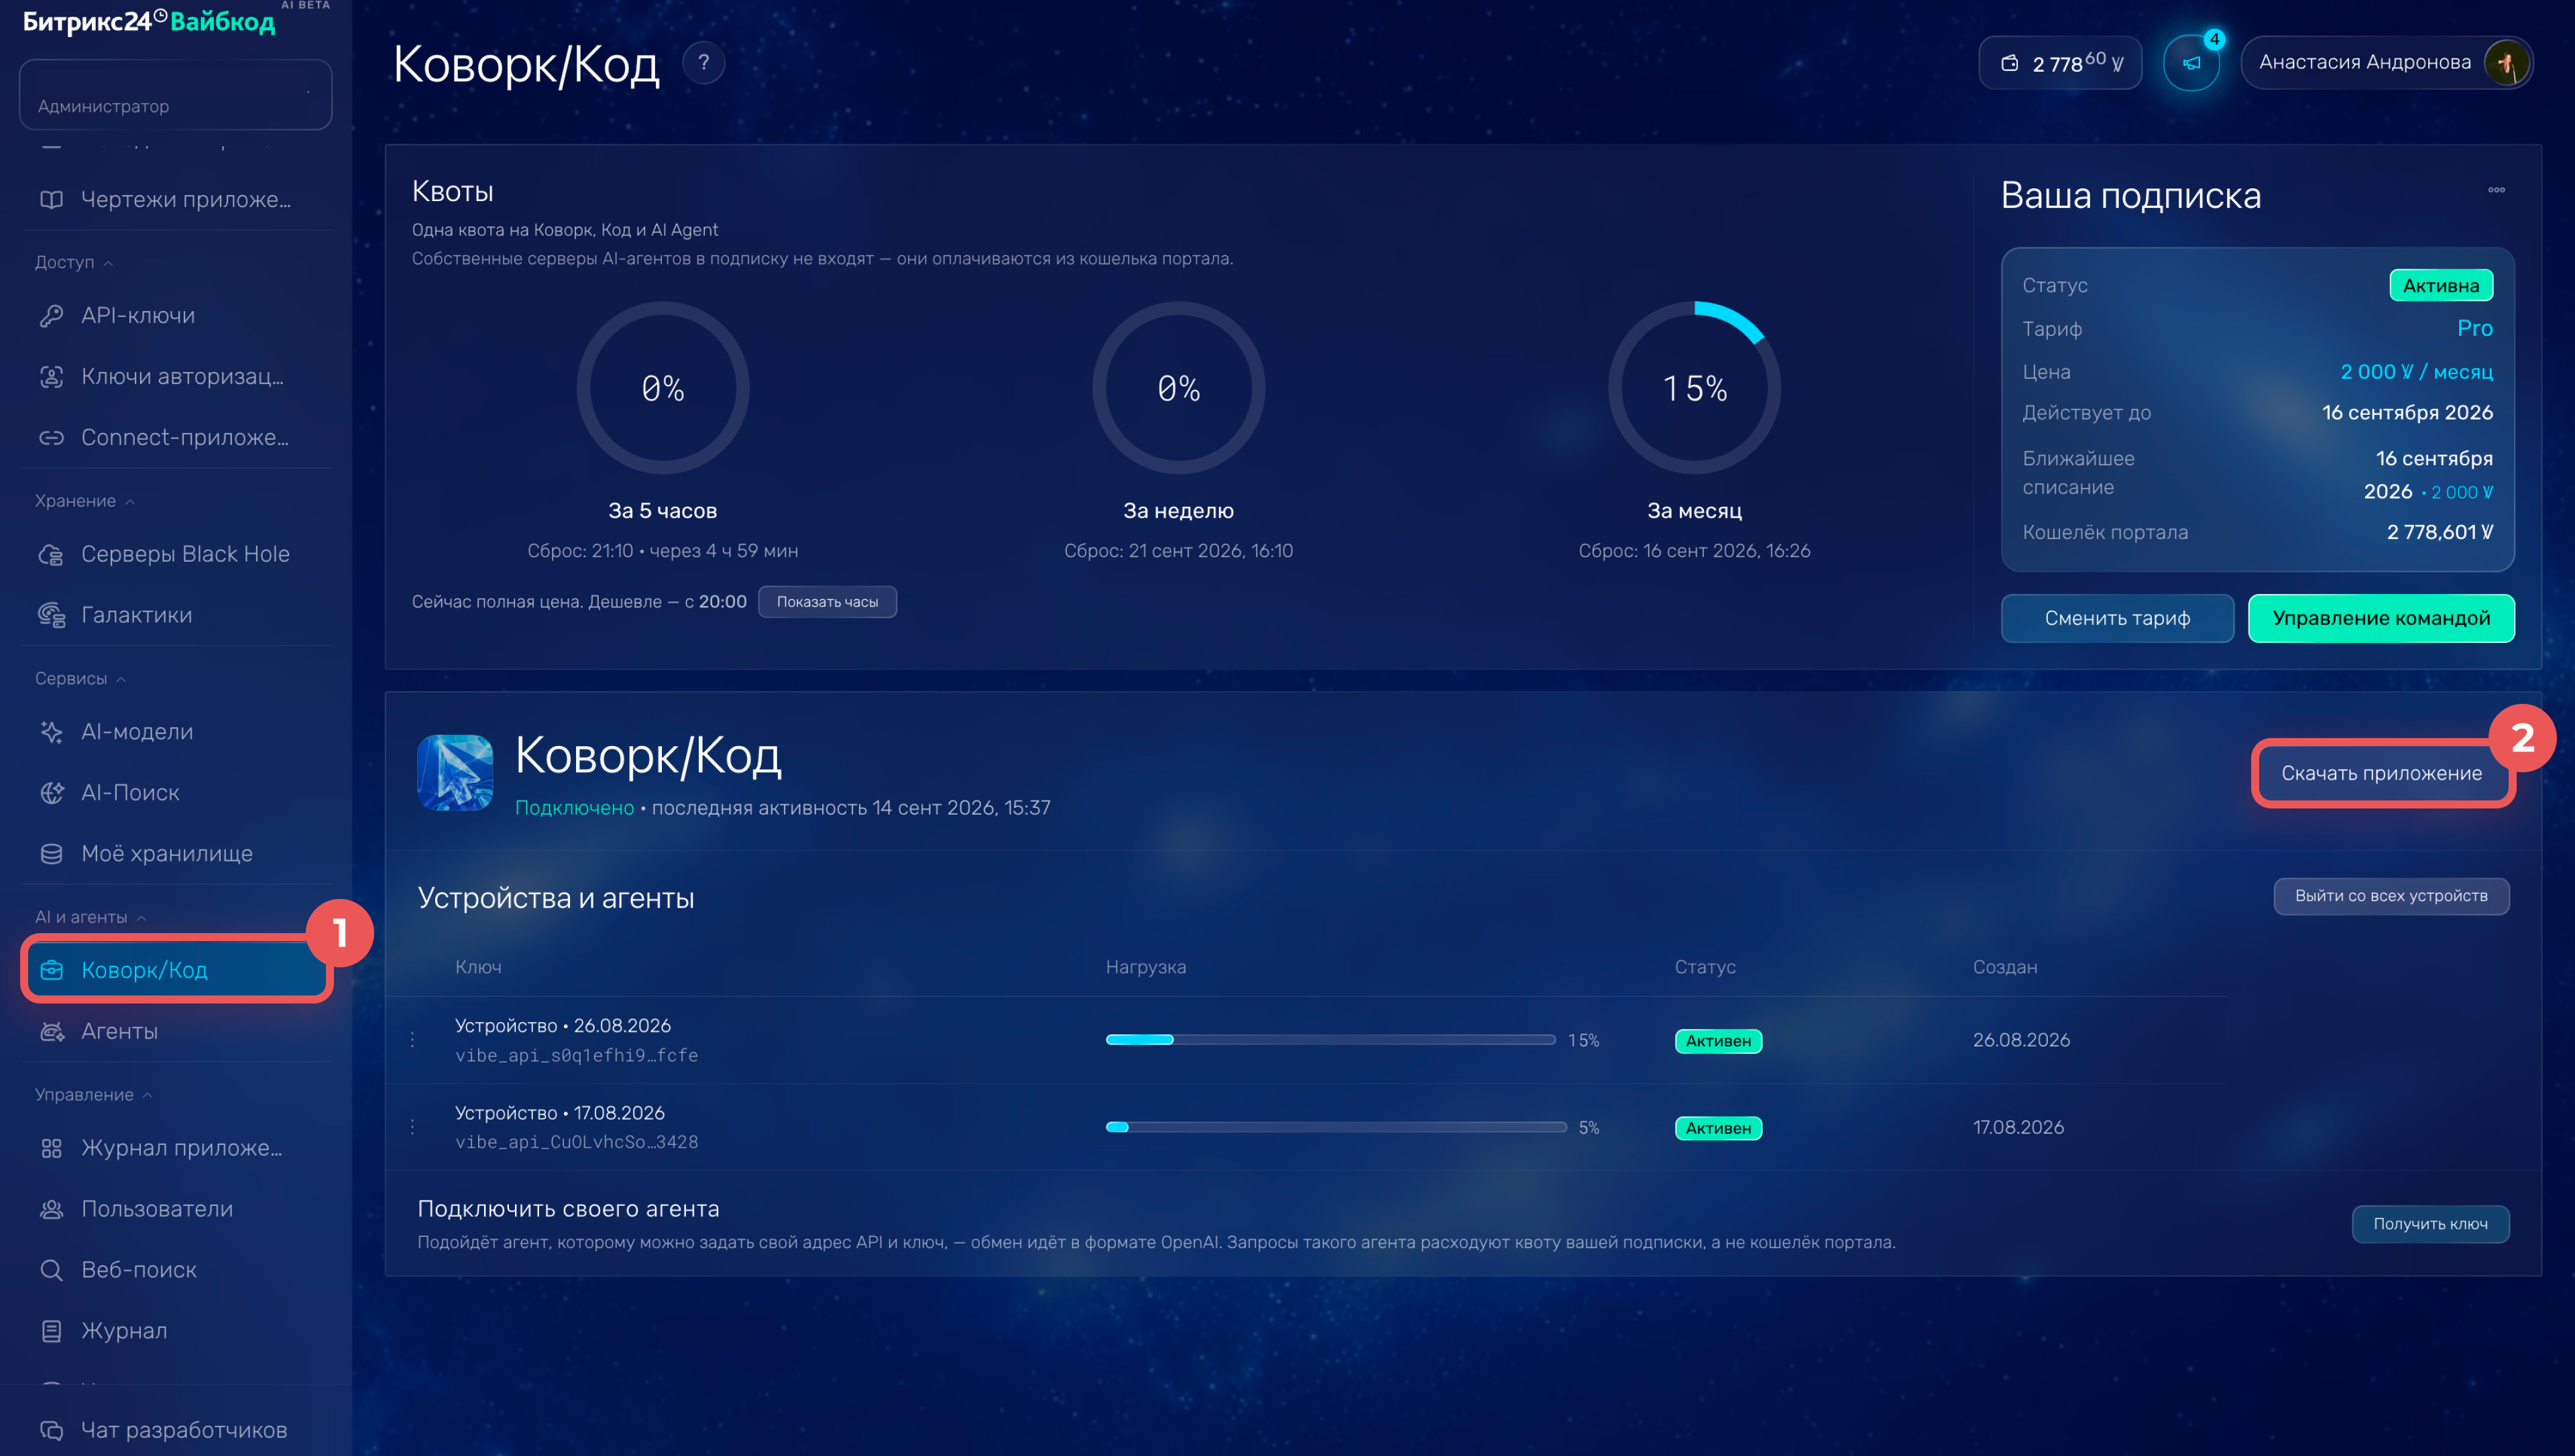
Task: Open options dots for device 26.08.2026
Action: (412, 1040)
